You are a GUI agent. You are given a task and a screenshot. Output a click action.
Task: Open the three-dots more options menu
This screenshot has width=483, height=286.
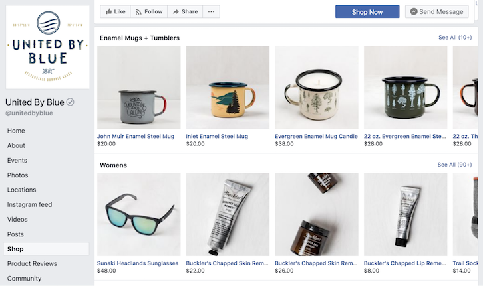point(211,11)
